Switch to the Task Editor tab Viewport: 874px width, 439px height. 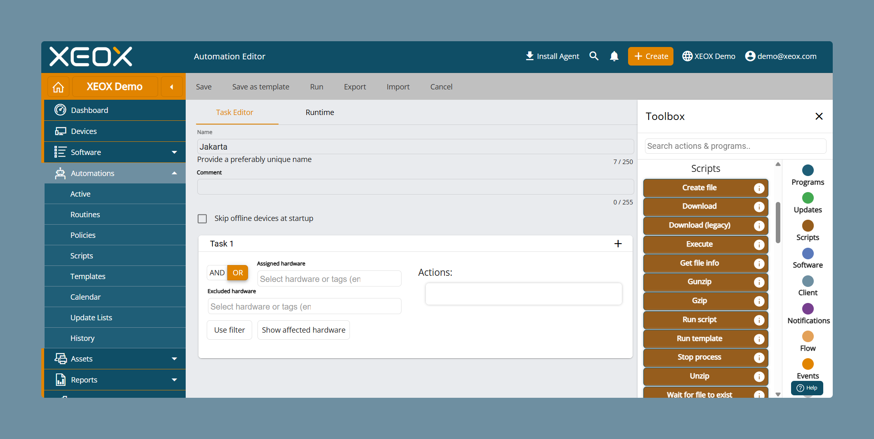[x=234, y=112]
